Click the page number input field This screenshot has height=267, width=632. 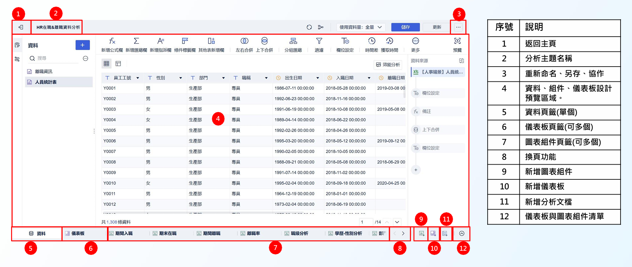(x=366, y=222)
